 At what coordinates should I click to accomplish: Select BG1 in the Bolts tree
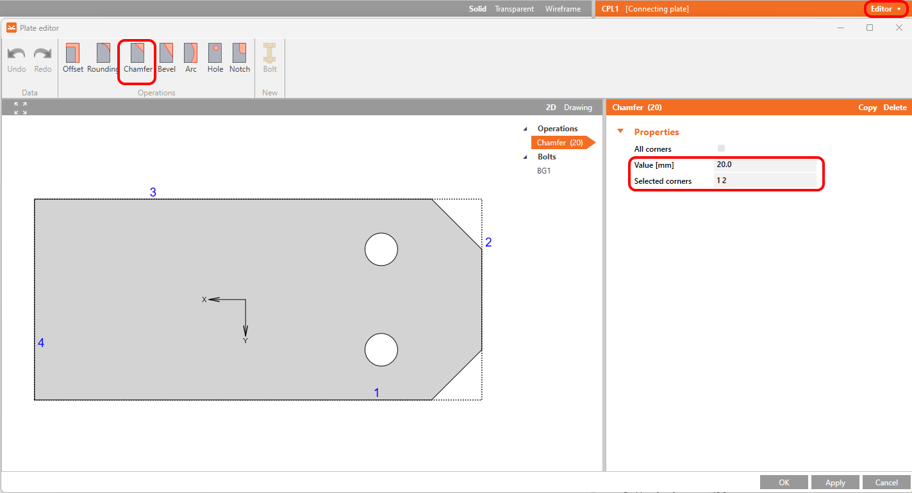tap(543, 171)
